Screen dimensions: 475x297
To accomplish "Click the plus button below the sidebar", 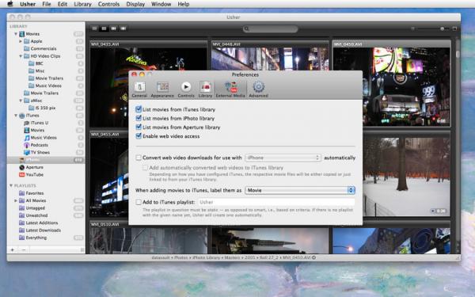I will coord(13,249).
